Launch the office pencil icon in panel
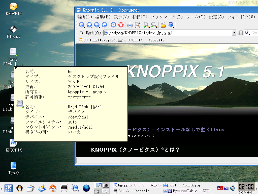This screenshot has width=258, height=194. pos(42,188)
